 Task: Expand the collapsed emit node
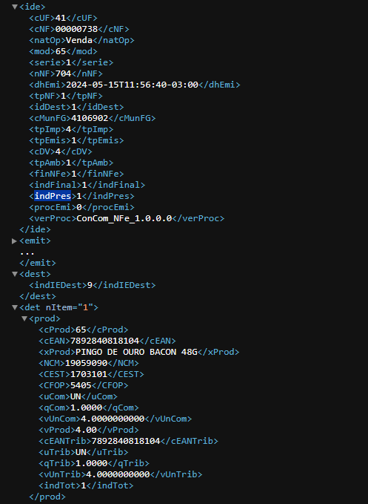pos(14,240)
